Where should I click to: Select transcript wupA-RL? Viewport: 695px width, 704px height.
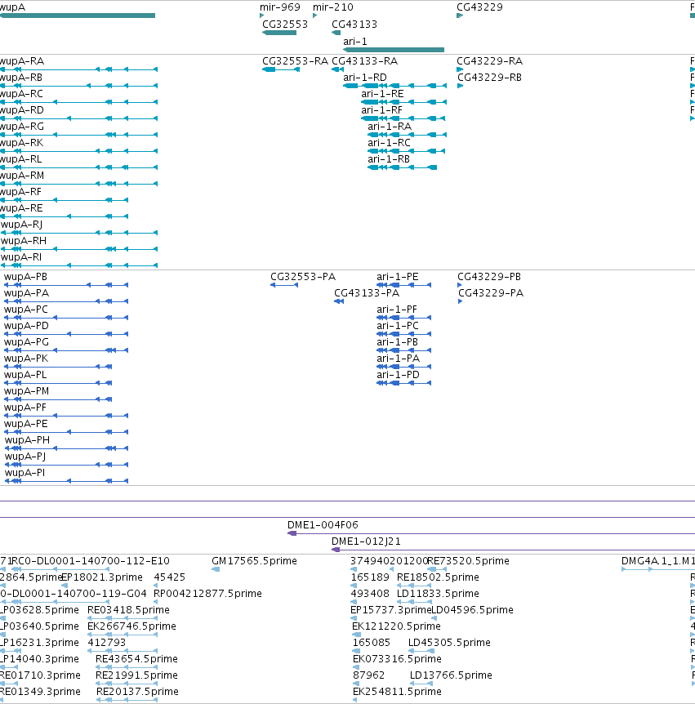(x=78, y=167)
